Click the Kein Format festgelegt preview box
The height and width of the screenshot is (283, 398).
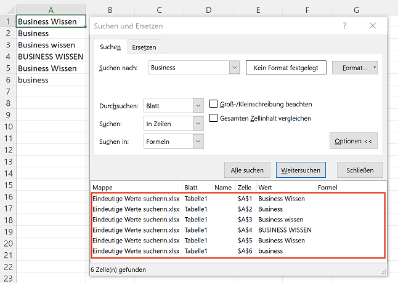[286, 68]
